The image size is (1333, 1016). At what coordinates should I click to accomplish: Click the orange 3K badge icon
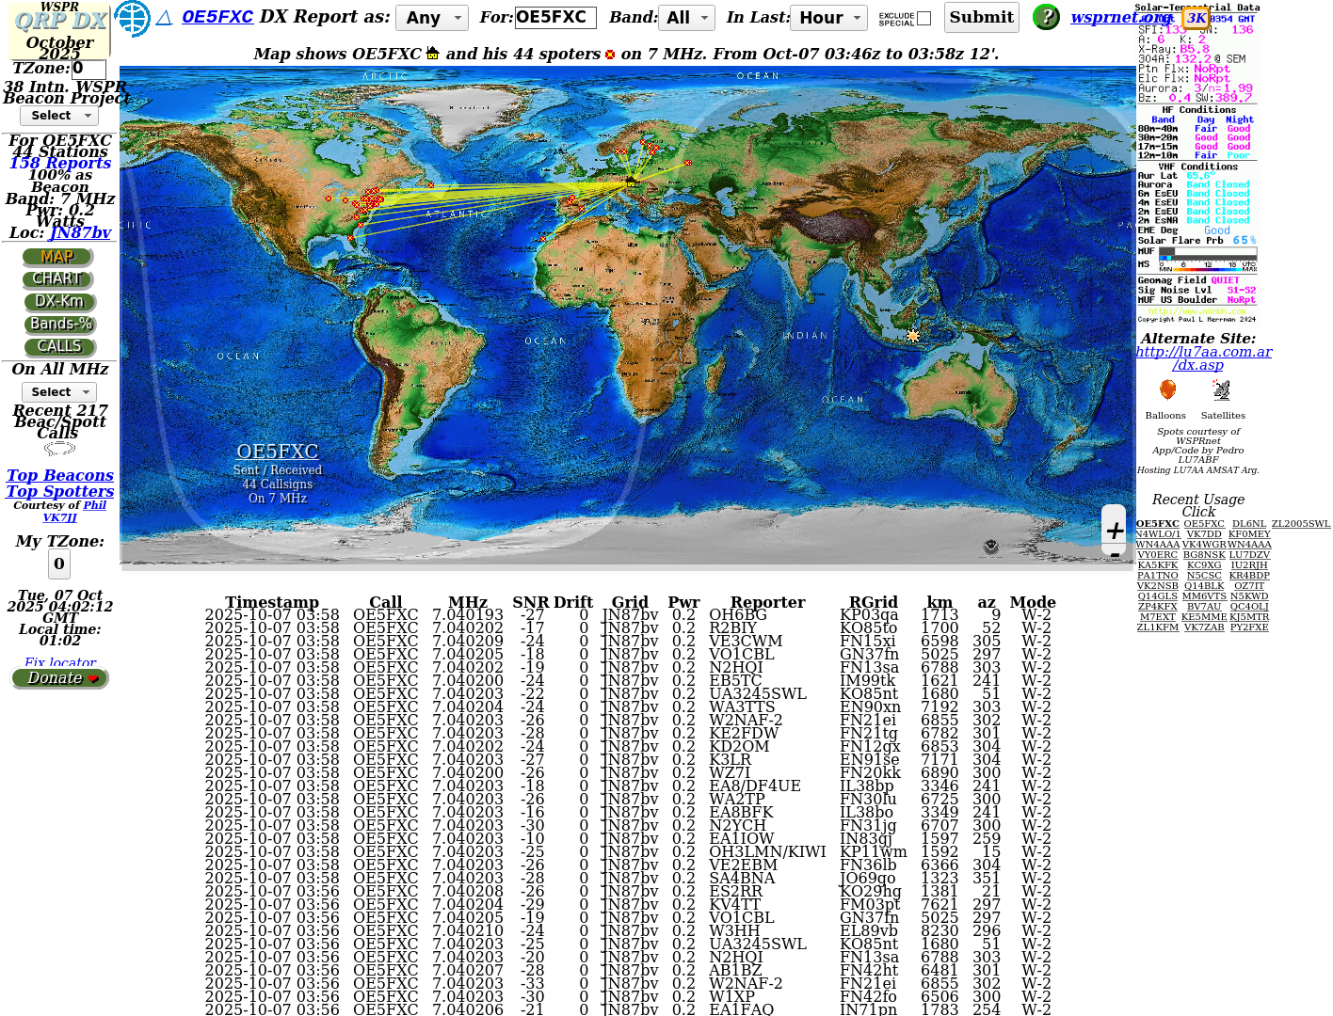click(x=1196, y=18)
